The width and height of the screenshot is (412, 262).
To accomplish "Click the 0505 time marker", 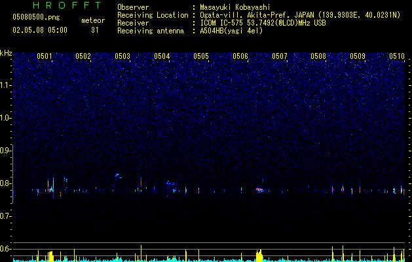I will click(201, 56).
